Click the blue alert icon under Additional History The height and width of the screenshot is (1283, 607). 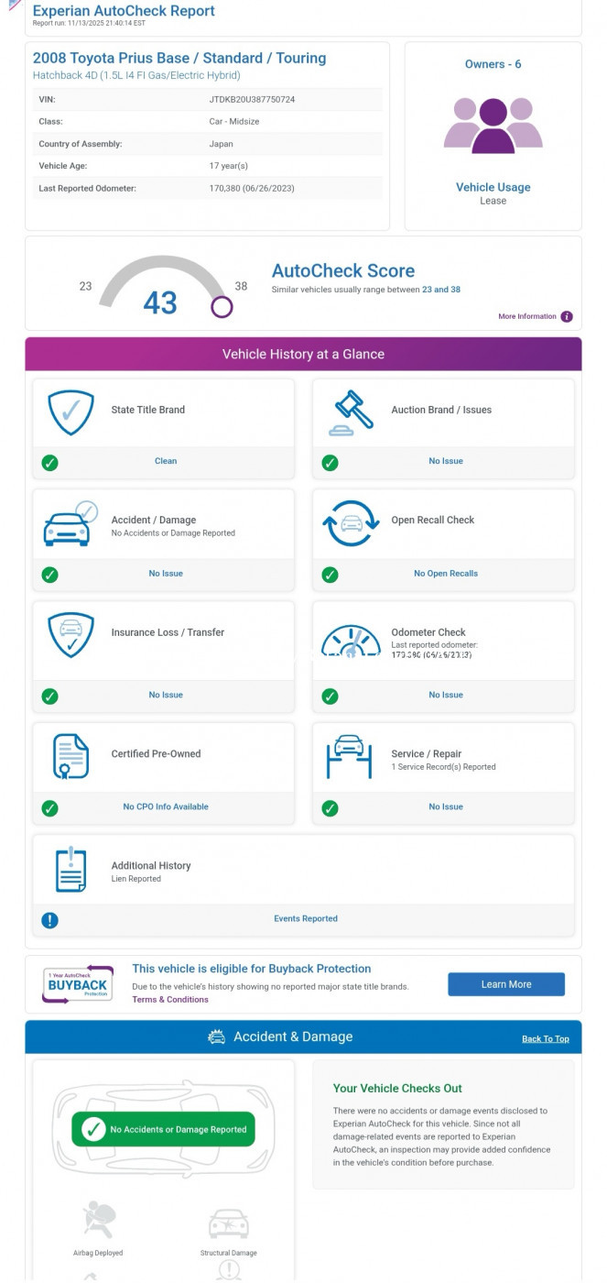click(x=50, y=920)
